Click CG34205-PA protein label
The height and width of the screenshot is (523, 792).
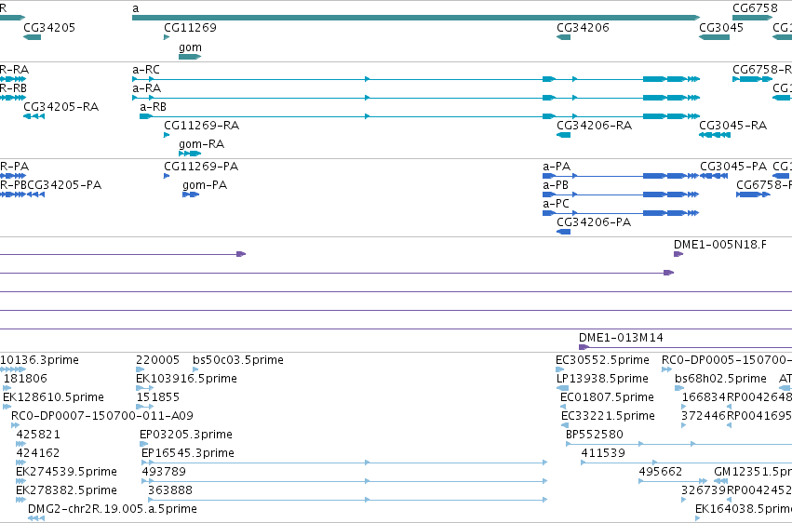pos(64,185)
